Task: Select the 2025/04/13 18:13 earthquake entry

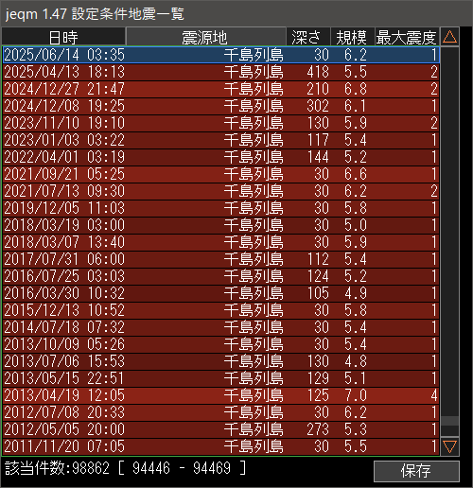Action: point(220,72)
